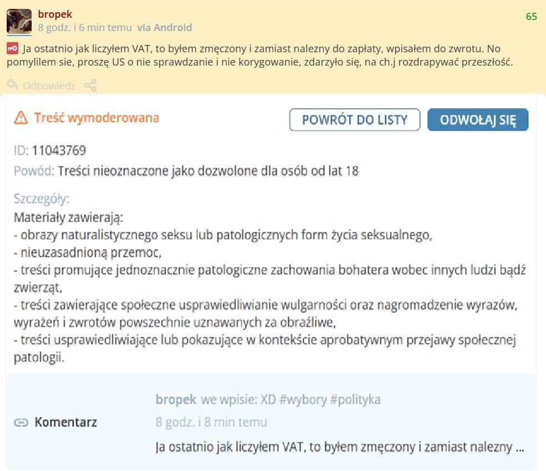
Task: Click the red 18+ tag icon
Action: point(12,48)
